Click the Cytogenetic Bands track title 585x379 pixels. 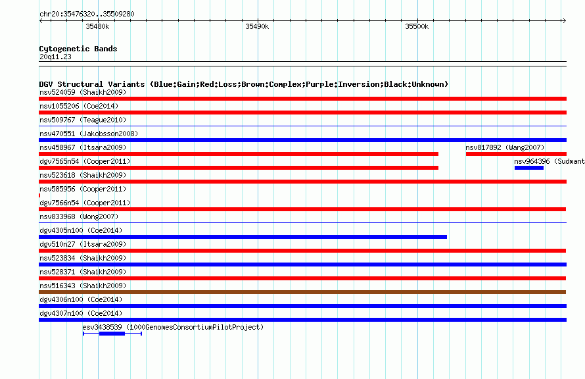click(x=78, y=49)
